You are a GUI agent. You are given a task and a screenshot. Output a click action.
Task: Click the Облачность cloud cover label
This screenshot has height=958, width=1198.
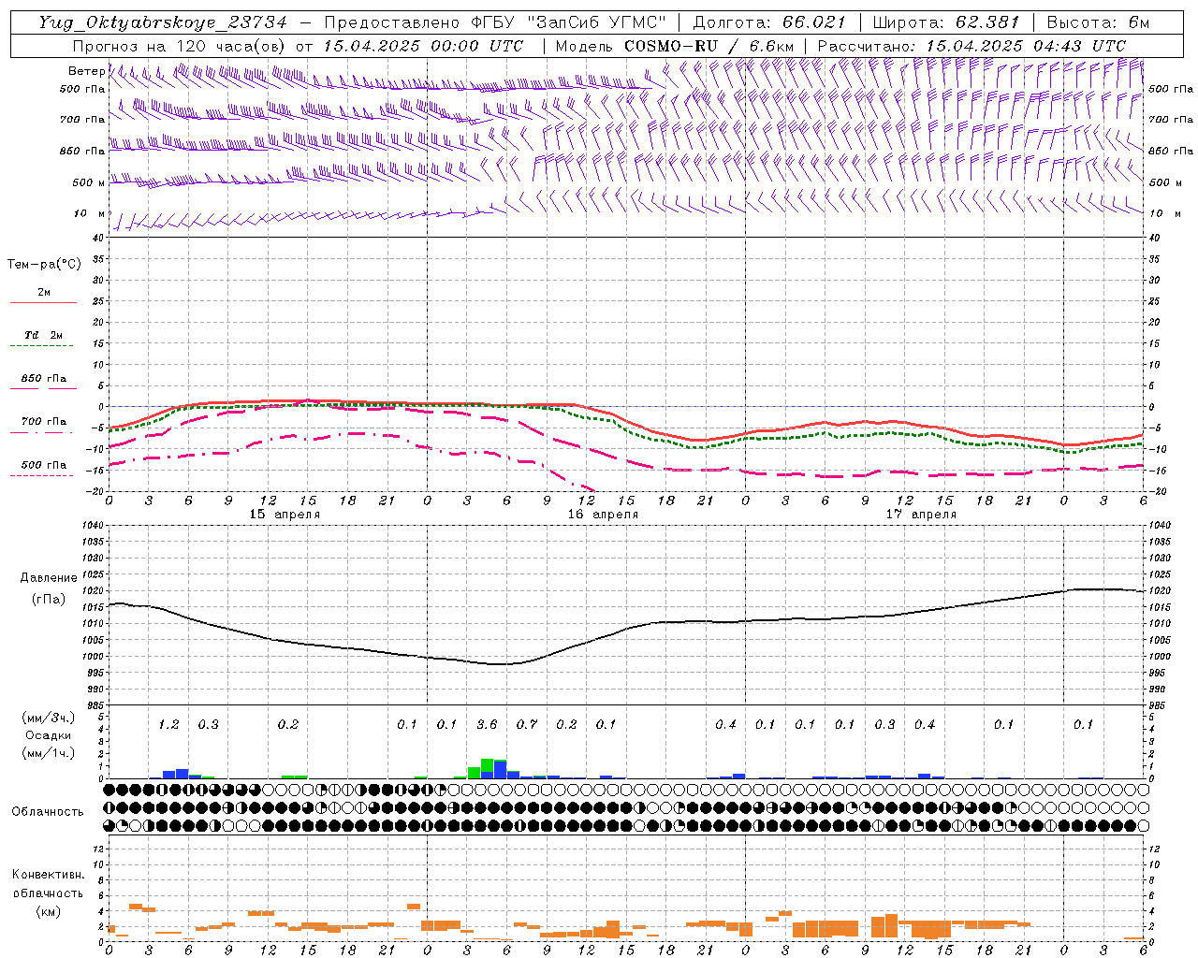tap(48, 812)
